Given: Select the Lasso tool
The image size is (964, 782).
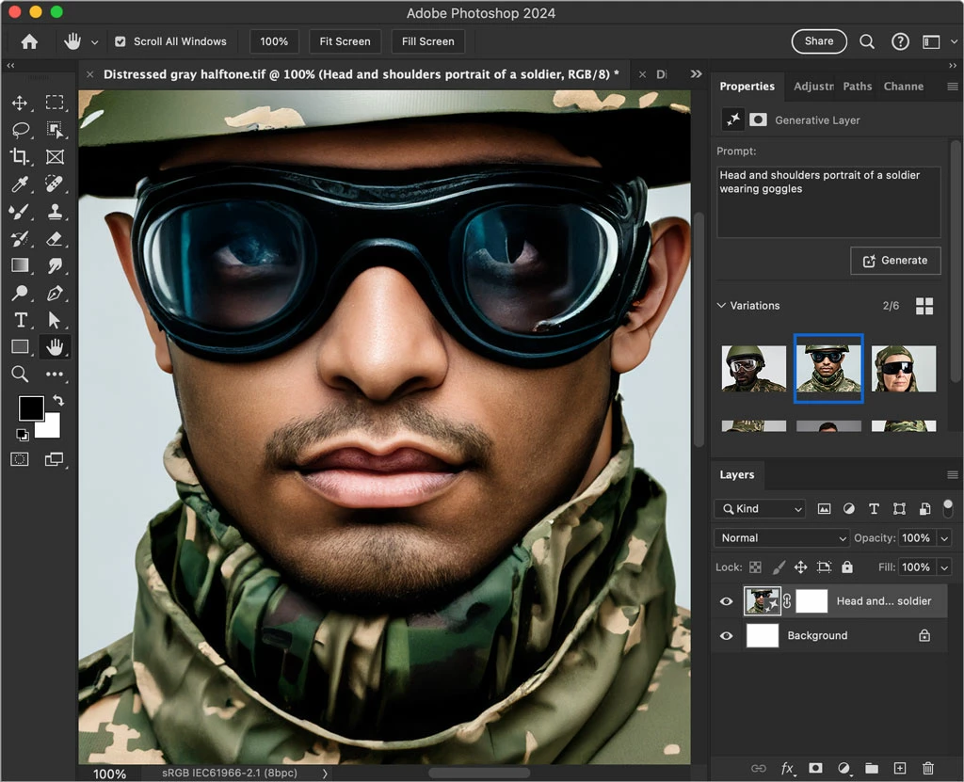Looking at the screenshot, I should (20, 130).
